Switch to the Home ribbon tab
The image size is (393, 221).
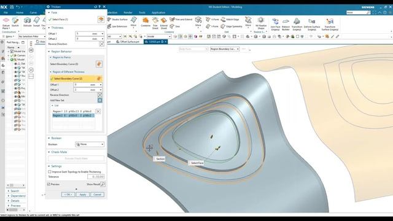pos(20,12)
